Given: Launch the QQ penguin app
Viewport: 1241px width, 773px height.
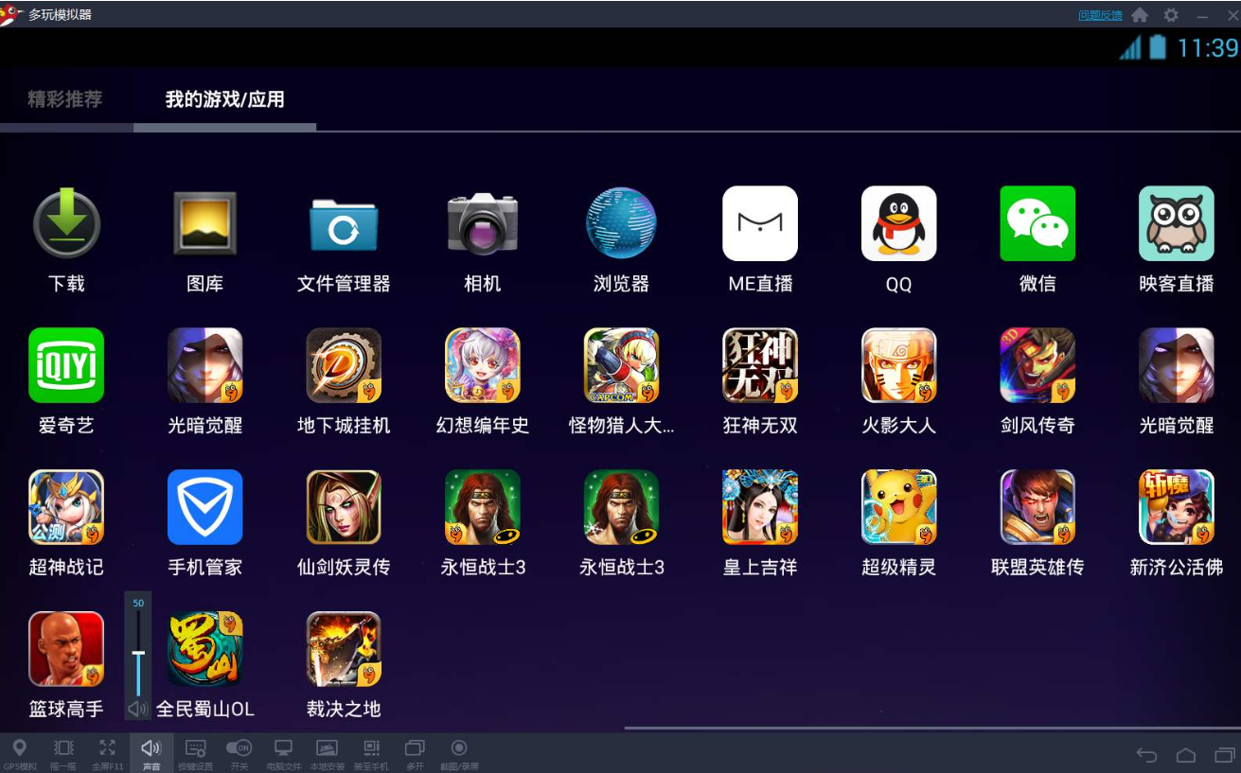Looking at the screenshot, I should pyautogui.click(x=899, y=223).
